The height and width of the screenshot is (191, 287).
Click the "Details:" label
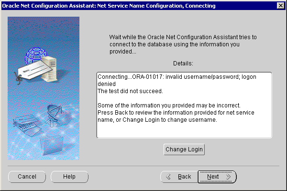pyautogui.click(x=184, y=63)
